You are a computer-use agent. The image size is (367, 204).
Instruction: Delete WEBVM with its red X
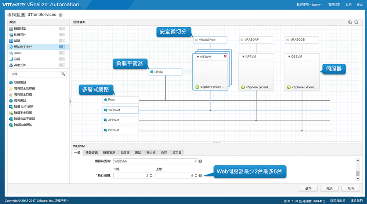click(x=225, y=57)
